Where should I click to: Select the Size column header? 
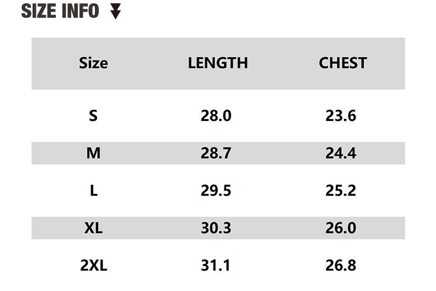pos(93,63)
